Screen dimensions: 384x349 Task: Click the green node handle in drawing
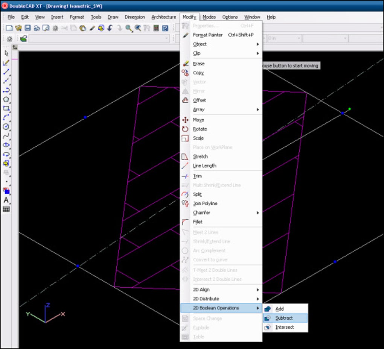coord(350,109)
